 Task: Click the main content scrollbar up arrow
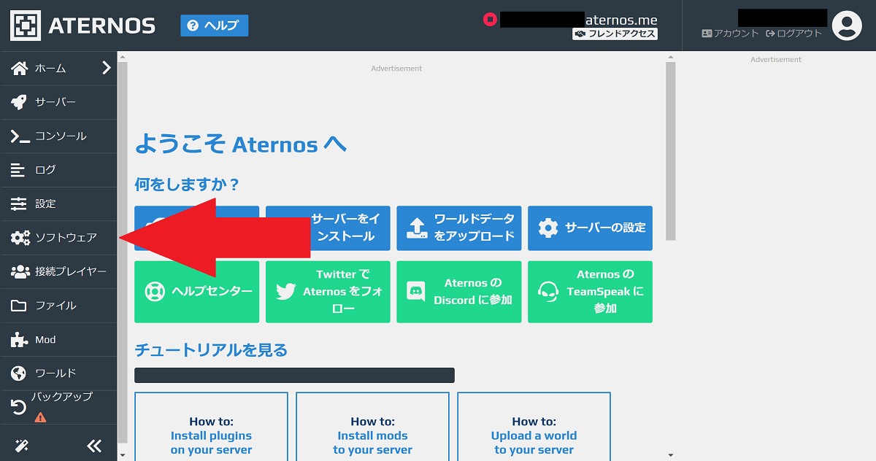coord(671,57)
